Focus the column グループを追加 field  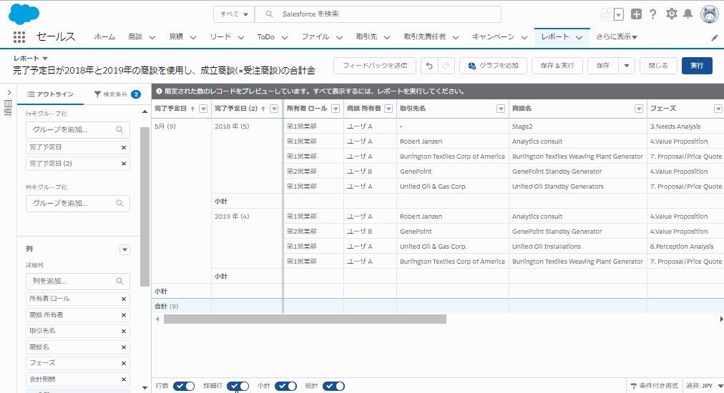click(x=77, y=204)
